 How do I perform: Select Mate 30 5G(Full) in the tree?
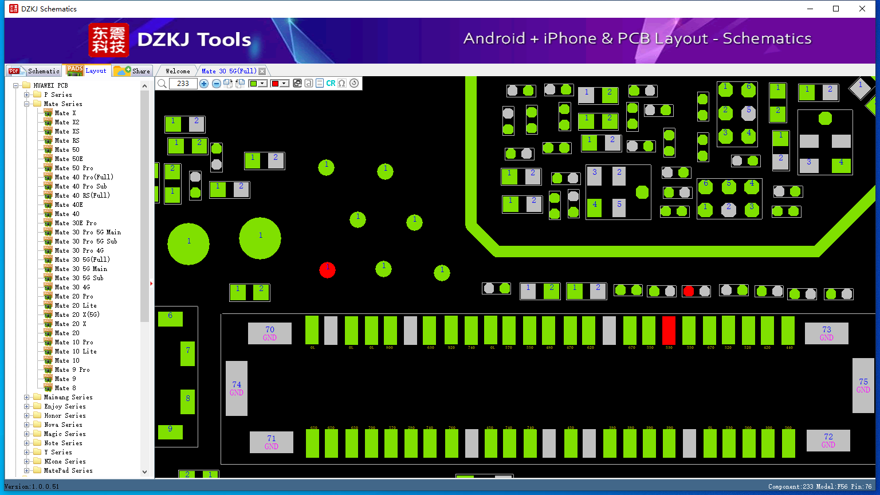[82, 260]
